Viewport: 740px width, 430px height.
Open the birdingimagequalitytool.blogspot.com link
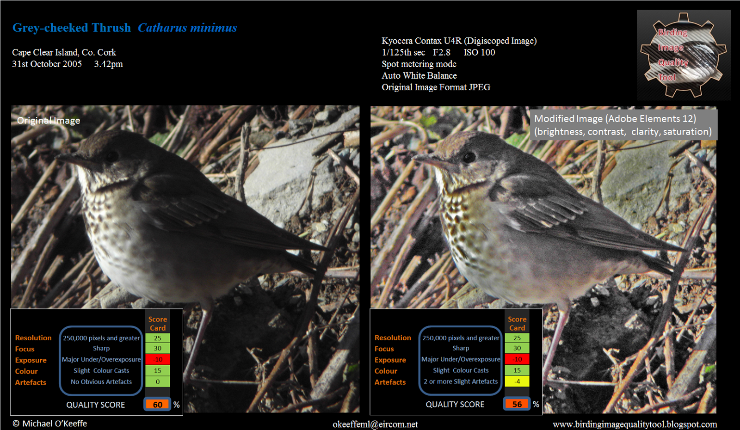coord(635,424)
